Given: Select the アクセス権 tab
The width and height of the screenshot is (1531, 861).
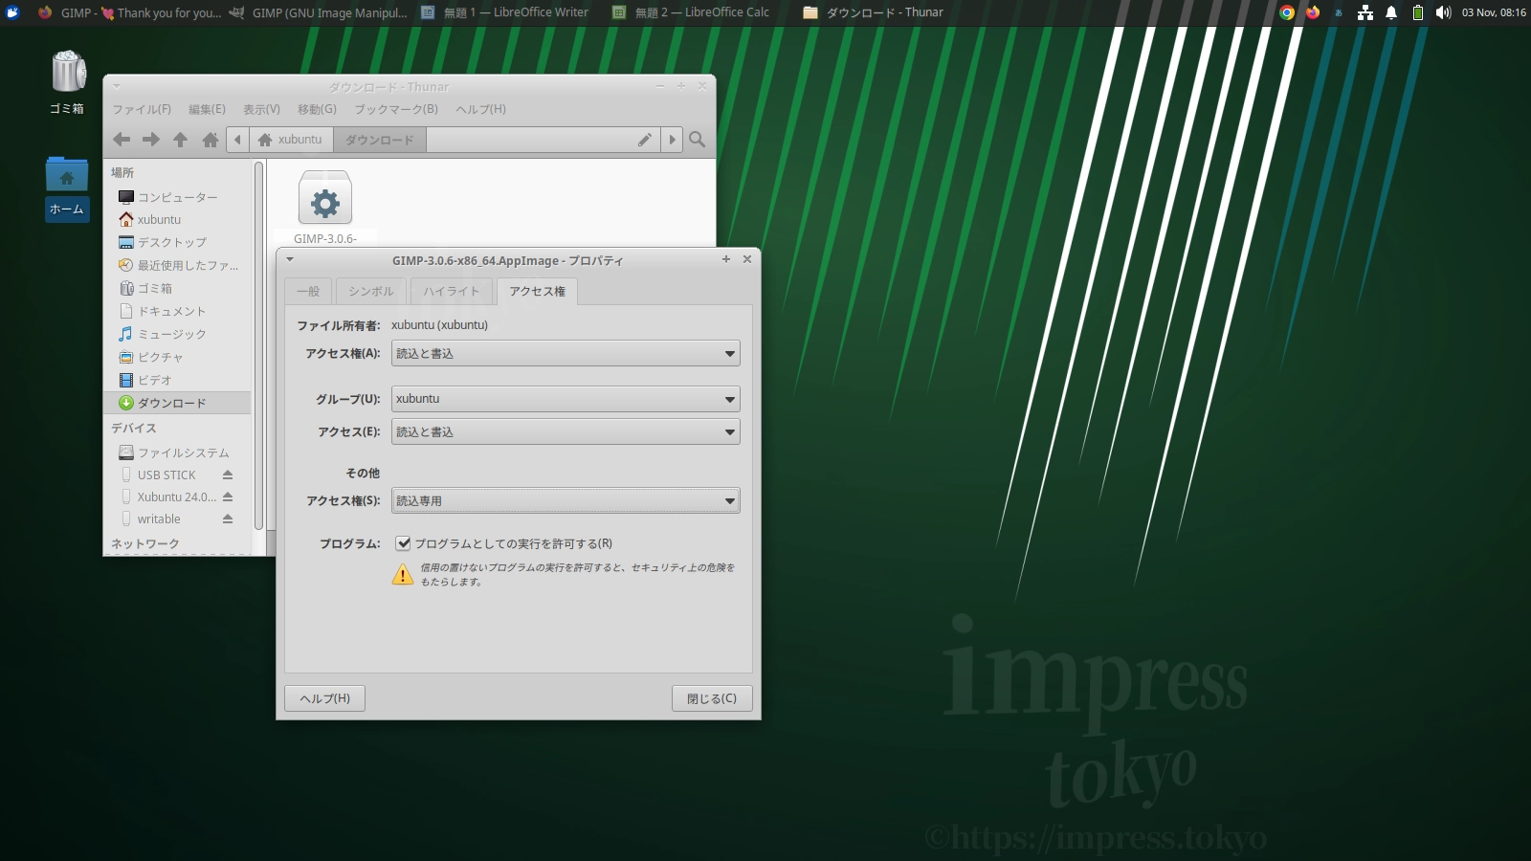Looking at the screenshot, I should click(x=537, y=291).
